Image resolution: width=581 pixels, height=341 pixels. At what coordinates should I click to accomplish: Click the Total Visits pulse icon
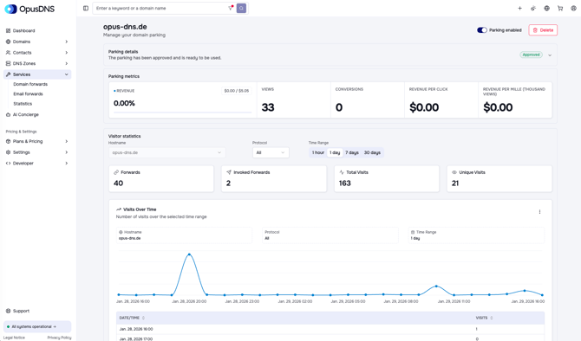click(342, 172)
